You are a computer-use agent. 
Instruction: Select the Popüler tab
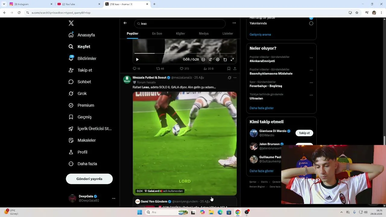point(133,33)
